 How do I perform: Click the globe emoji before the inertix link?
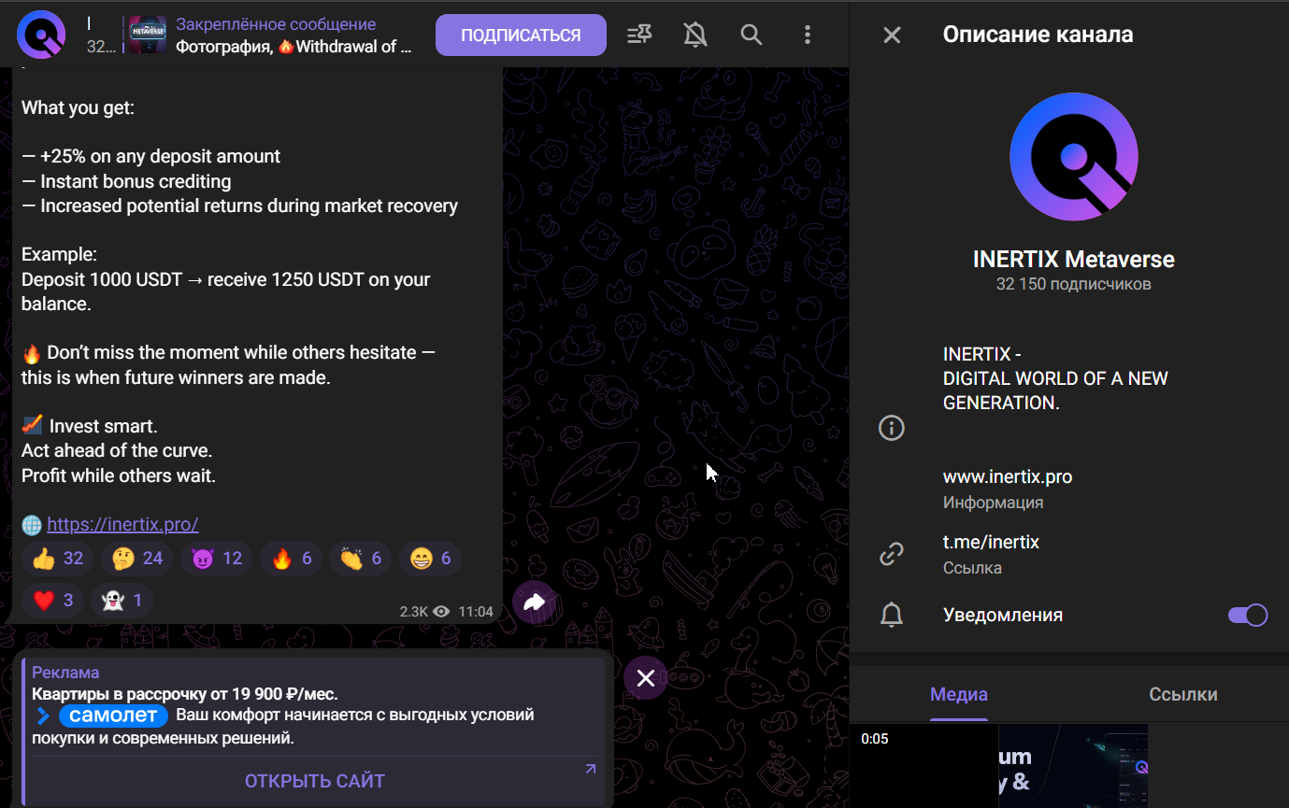pos(32,524)
